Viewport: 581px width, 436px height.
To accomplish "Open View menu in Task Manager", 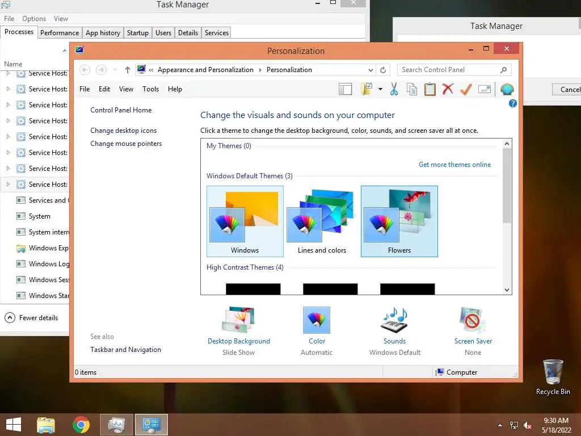I will [x=61, y=19].
